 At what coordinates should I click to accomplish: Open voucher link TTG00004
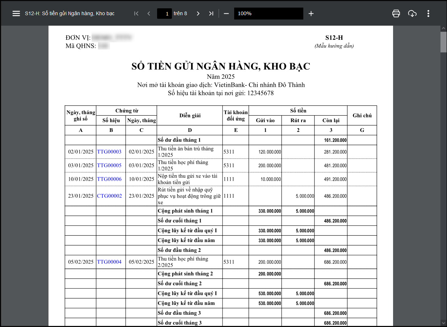(109, 262)
